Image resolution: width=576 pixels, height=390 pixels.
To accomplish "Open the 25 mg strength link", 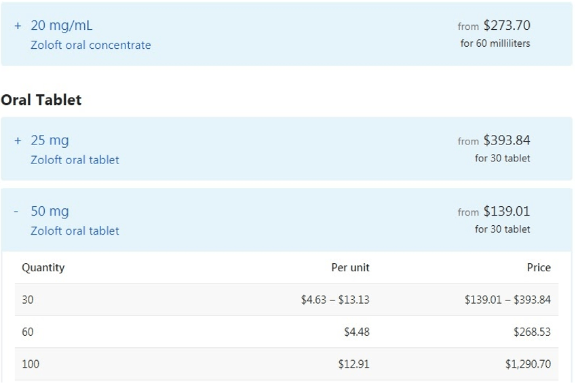I will click(50, 140).
